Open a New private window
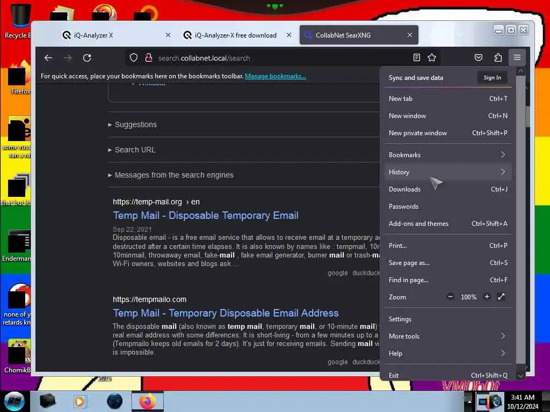550x412 pixels. point(448,133)
